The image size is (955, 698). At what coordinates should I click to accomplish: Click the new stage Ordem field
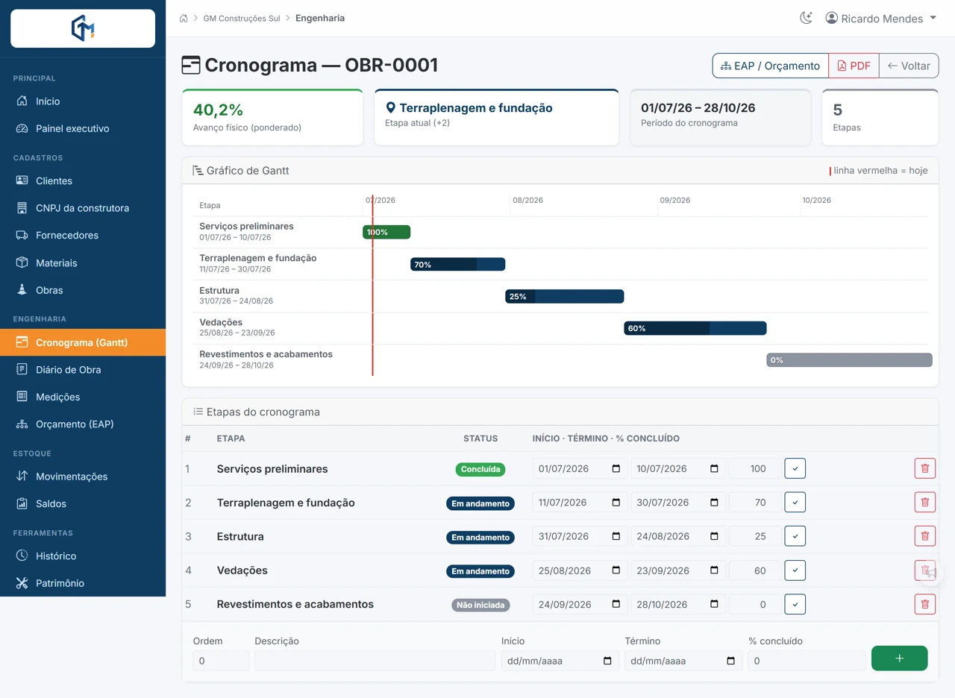(221, 661)
